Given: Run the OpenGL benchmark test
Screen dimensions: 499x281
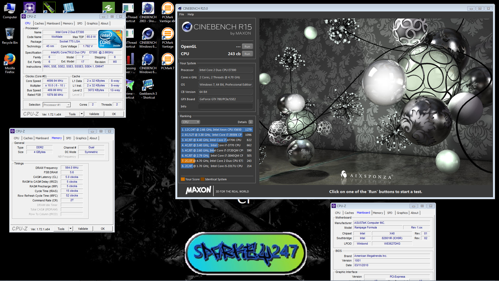Looking at the screenshot, I should pos(247,47).
